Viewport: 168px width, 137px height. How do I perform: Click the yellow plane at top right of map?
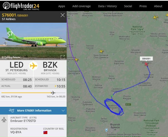click(155, 17)
